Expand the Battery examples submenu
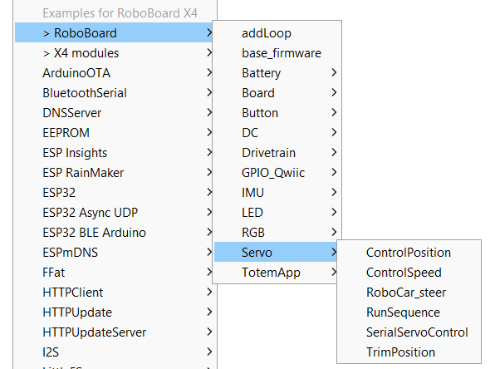The image size is (490, 369). [277, 73]
